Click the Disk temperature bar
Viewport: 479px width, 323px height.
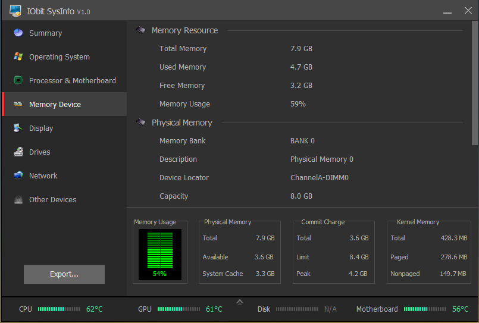(298, 309)
